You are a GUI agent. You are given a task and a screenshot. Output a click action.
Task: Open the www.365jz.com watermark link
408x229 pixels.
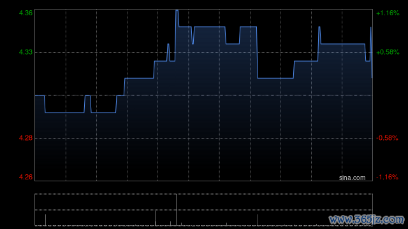coord(367,219)
